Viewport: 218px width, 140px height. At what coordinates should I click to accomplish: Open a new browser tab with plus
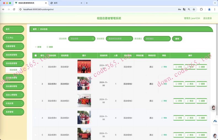pos(87,3)
